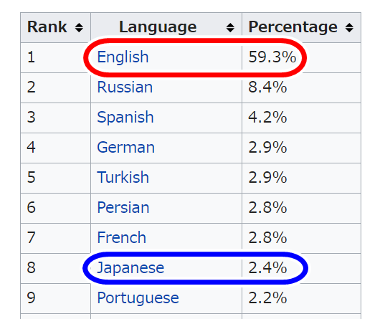Open the Turkish language link

tap(123, 177)
